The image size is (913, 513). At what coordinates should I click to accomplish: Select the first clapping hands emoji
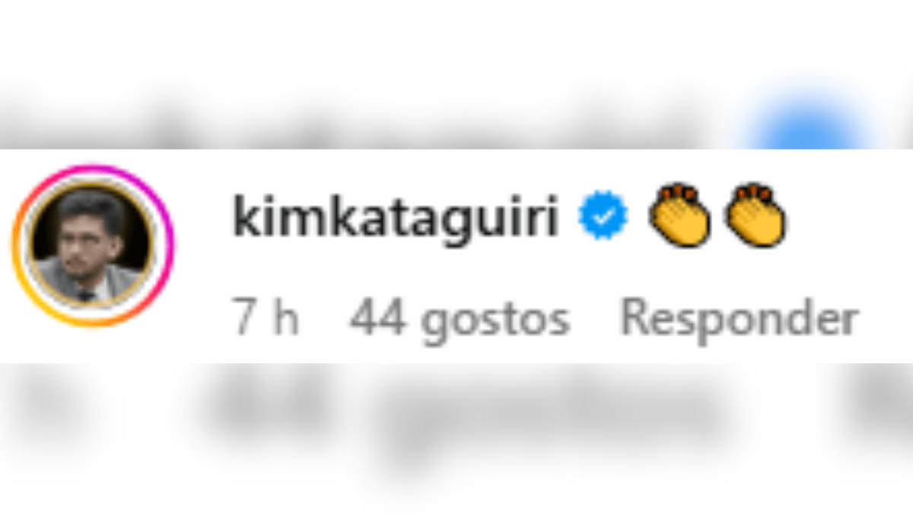(679, 215)
